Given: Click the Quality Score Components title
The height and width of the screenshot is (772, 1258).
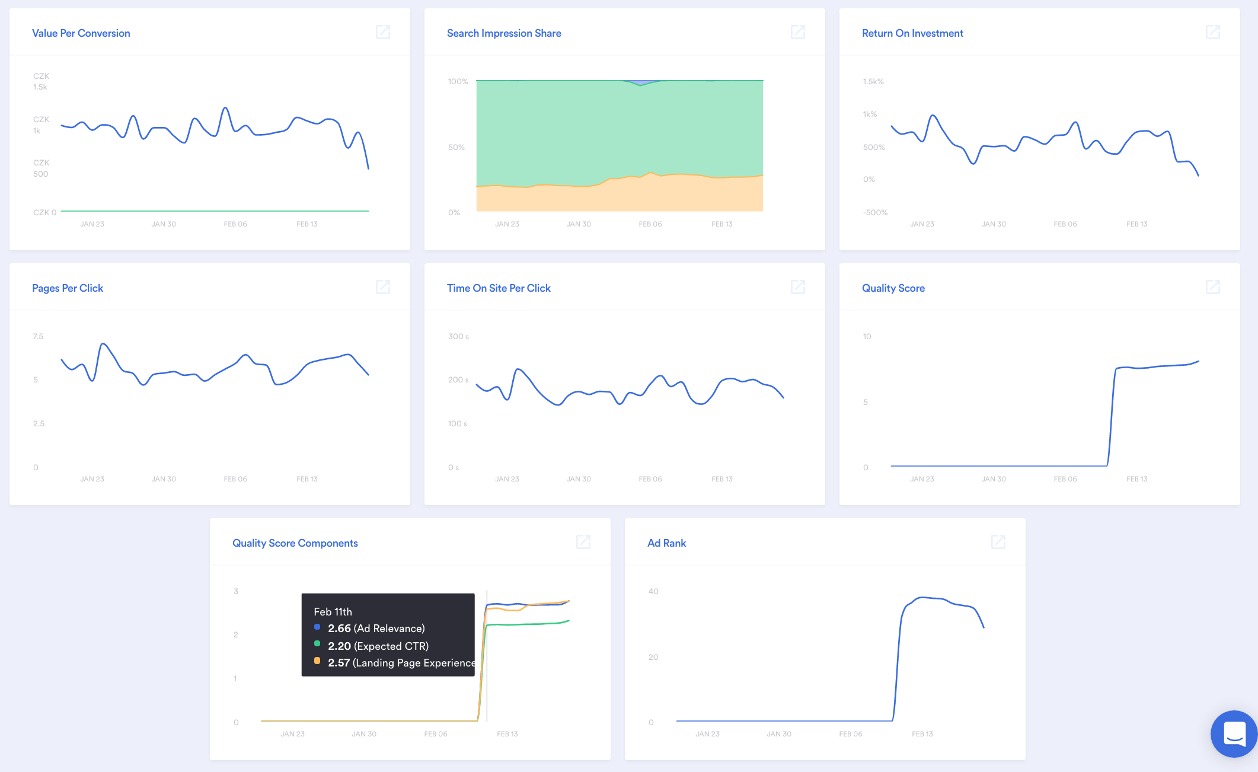Looking at the screenshot, I should point(295,543).
